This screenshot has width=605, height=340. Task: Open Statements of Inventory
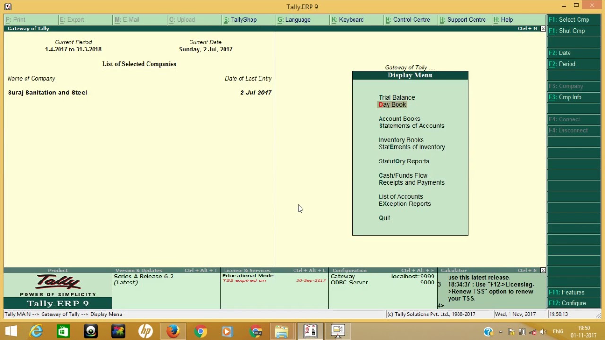412,147
